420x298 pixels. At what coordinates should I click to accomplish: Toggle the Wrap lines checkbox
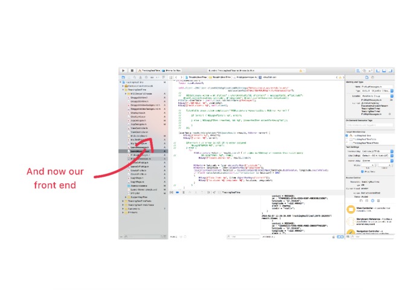[x=363, y=171]
